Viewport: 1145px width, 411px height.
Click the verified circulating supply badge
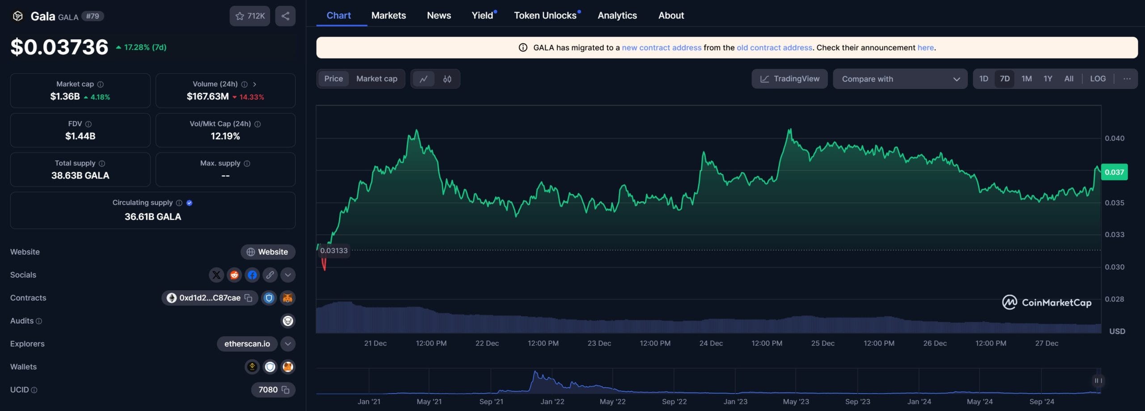pos(190,203)
